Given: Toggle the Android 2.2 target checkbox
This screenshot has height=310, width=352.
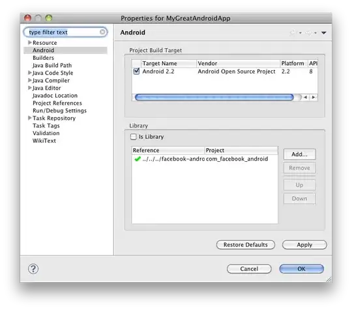Looking at the screenshot, I should 136,71.
